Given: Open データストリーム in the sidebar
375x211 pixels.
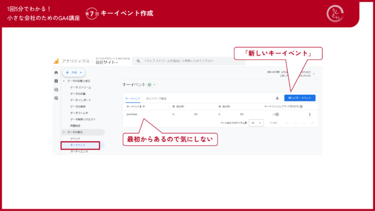Looking at the screenshot, I should point(81,87).
